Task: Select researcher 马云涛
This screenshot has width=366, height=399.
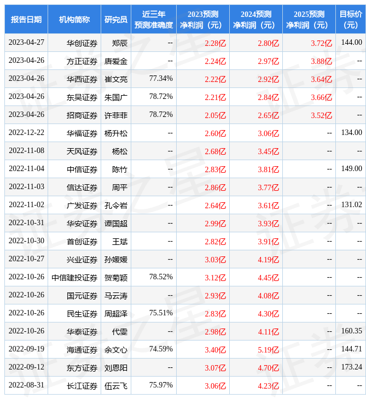Action: (116, 296)
